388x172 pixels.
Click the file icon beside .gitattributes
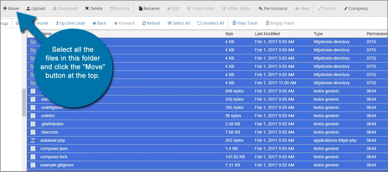coord(33,124)
